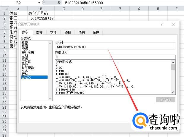Select column H header
The image size is (184, 137).
pyautogui.click(x=158, y=9)
